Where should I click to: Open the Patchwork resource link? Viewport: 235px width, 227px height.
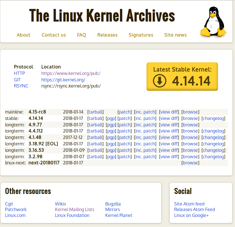point(16,209)
